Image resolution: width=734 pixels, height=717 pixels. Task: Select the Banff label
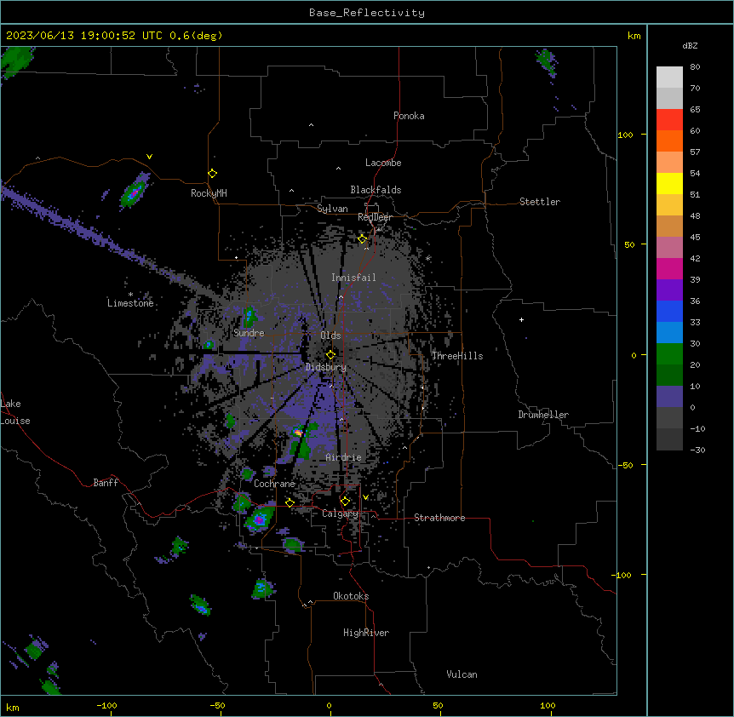(106, 483)
